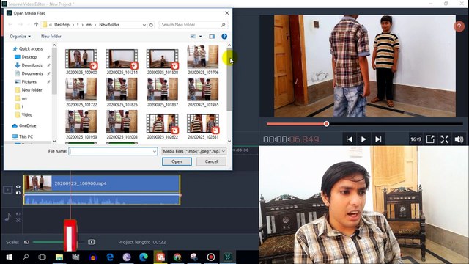Toggle audio track link icon
469x264 pixels.
coord(18,220)
